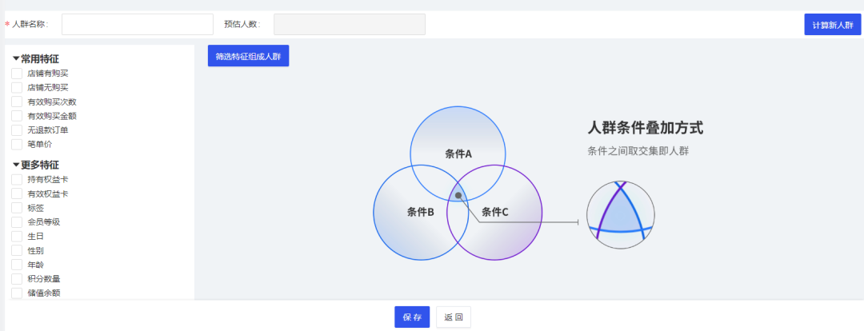Click the 返回 button
Screen dimensions: 864x331
coord(454,317)
